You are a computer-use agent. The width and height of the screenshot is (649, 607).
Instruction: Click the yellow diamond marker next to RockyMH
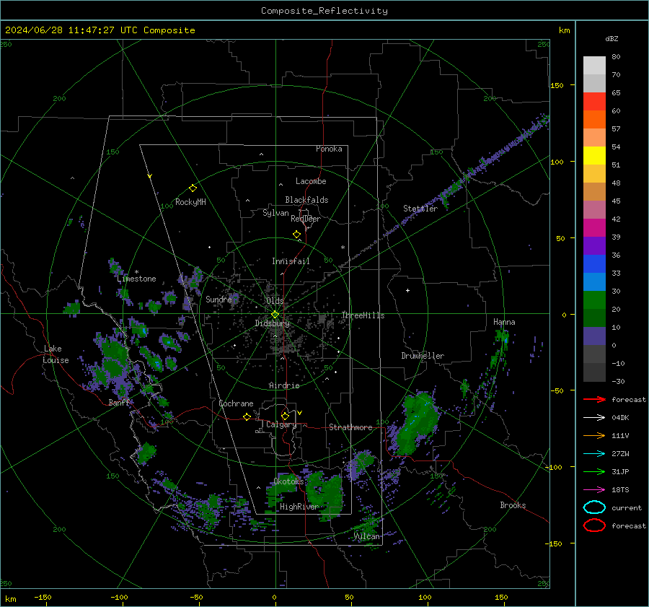(193, 188)
